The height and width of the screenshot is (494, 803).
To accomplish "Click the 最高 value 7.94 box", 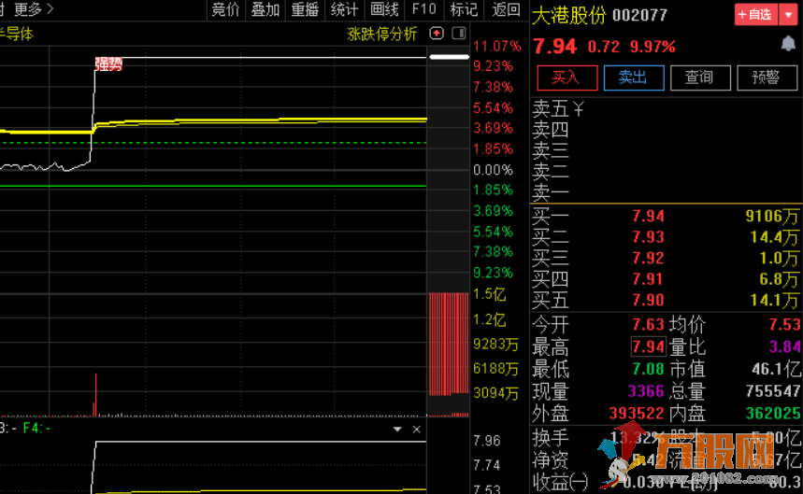I will tap(648, 346).
